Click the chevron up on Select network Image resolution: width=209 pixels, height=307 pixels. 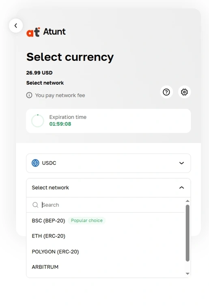point(181,188)
